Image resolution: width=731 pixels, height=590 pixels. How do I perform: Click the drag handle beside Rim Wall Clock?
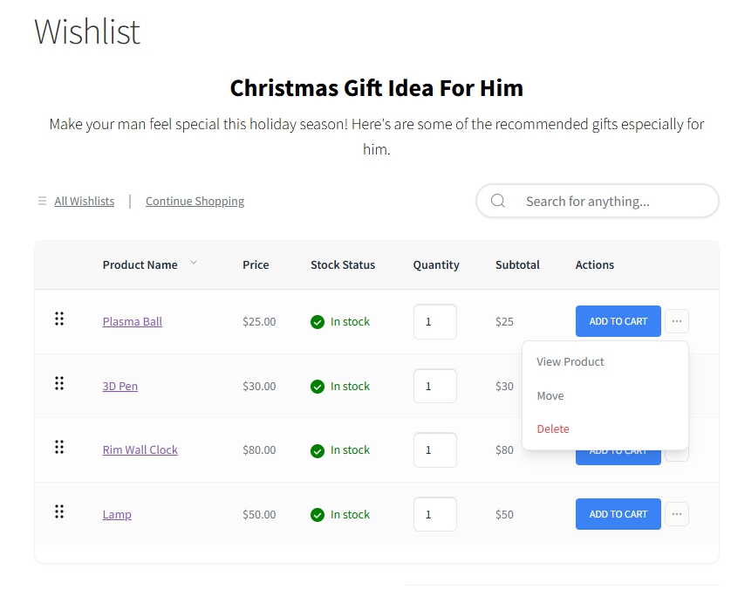coord(59,447)
